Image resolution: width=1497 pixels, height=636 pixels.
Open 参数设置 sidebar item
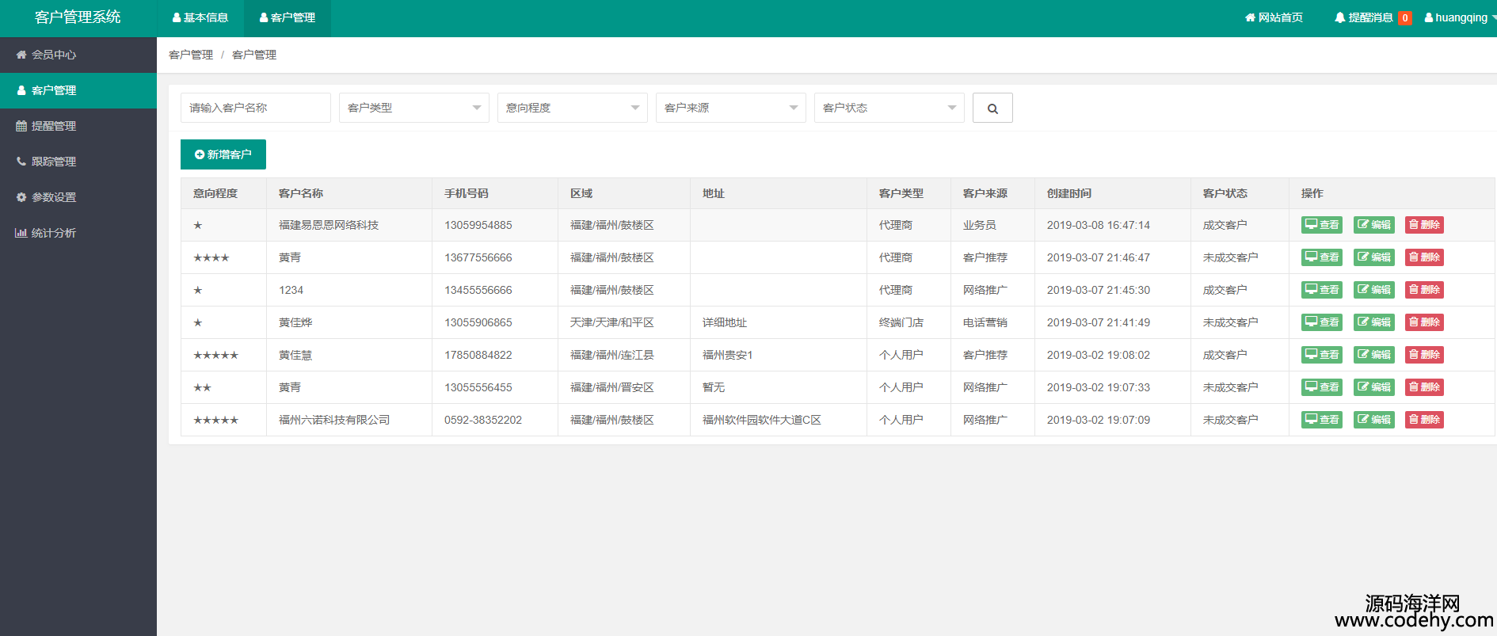[78, 197]
